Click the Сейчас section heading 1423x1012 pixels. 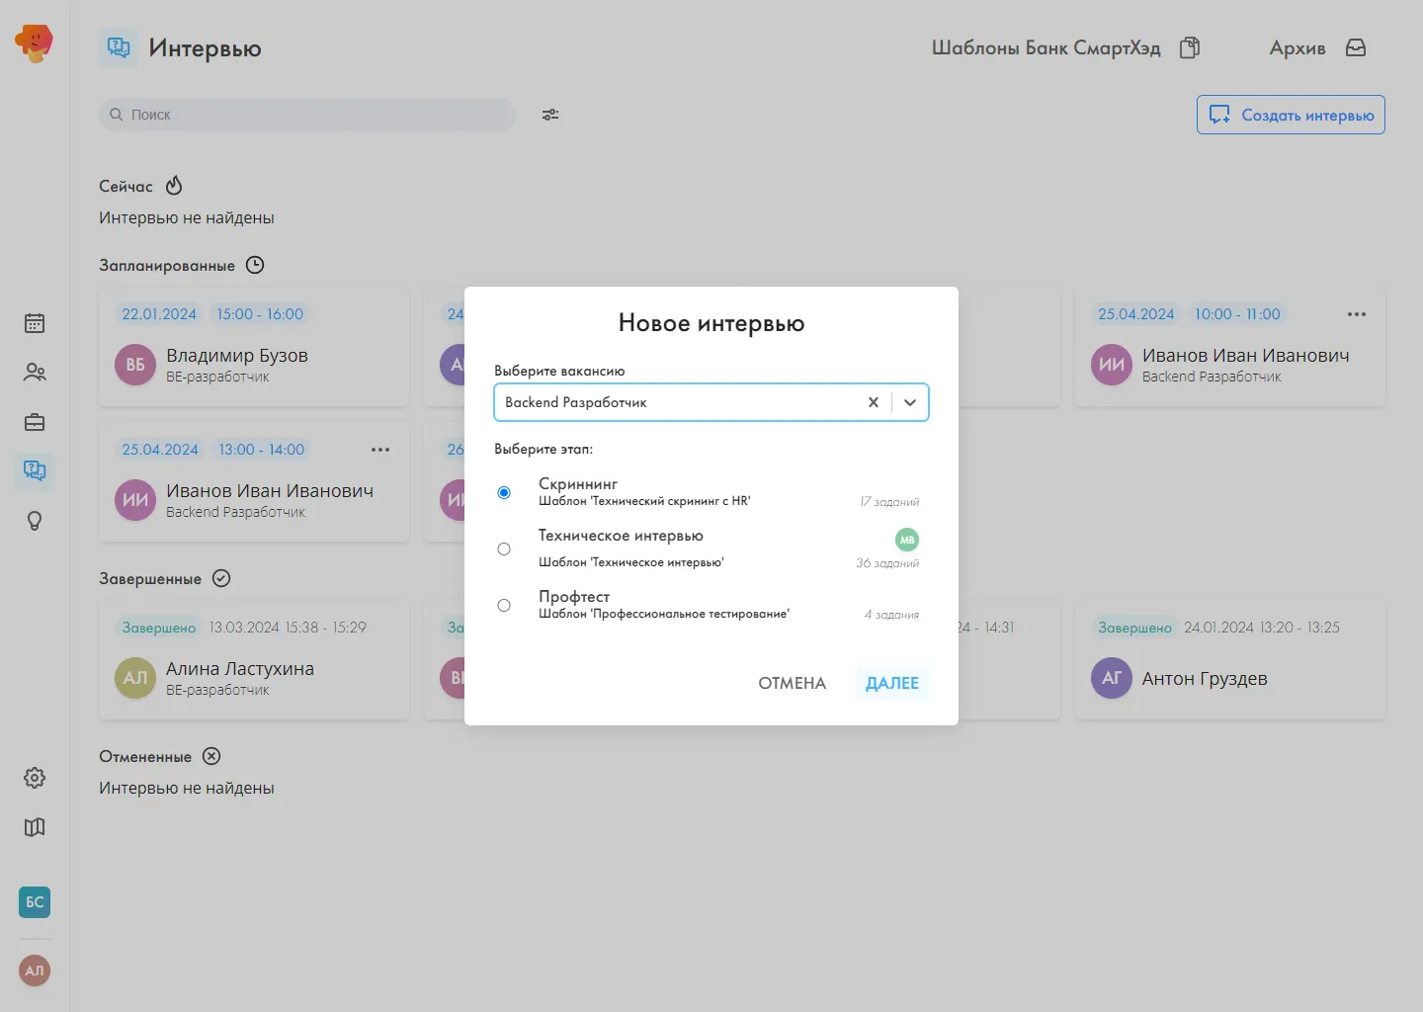pyautogui.click(x=126, y=186)
